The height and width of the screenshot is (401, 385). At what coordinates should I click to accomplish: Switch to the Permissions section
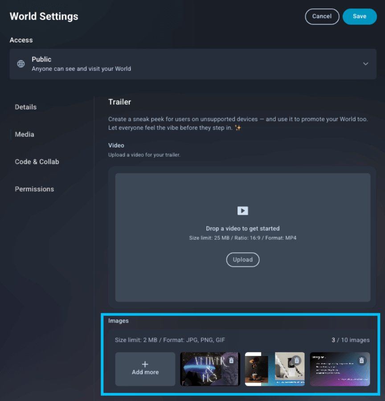[34, 189]
